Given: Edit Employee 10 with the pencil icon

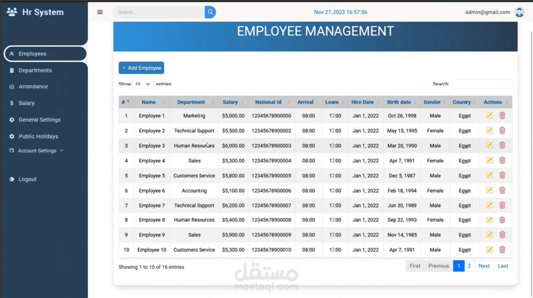Looking at the screenshot, I should [489, 249].
